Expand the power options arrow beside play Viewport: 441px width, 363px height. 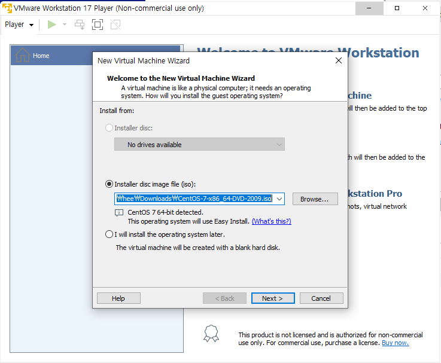65,25
